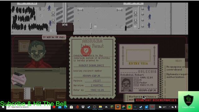Click the red diamond taskbar icon
Image resolution: width=199 pixels, height=112 pixels.
coord(54,107)
